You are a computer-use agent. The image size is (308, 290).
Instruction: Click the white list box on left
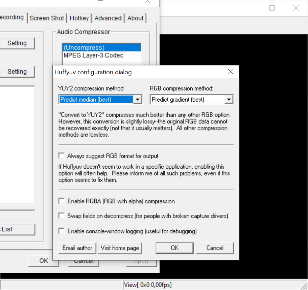[17, 145]
